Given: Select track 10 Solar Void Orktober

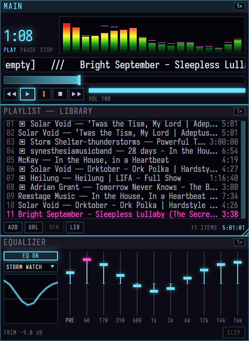Looking at the screenshot, I should tap(122, 205).
